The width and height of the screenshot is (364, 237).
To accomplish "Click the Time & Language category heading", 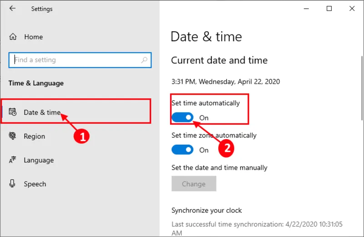I will pos(36,83).
